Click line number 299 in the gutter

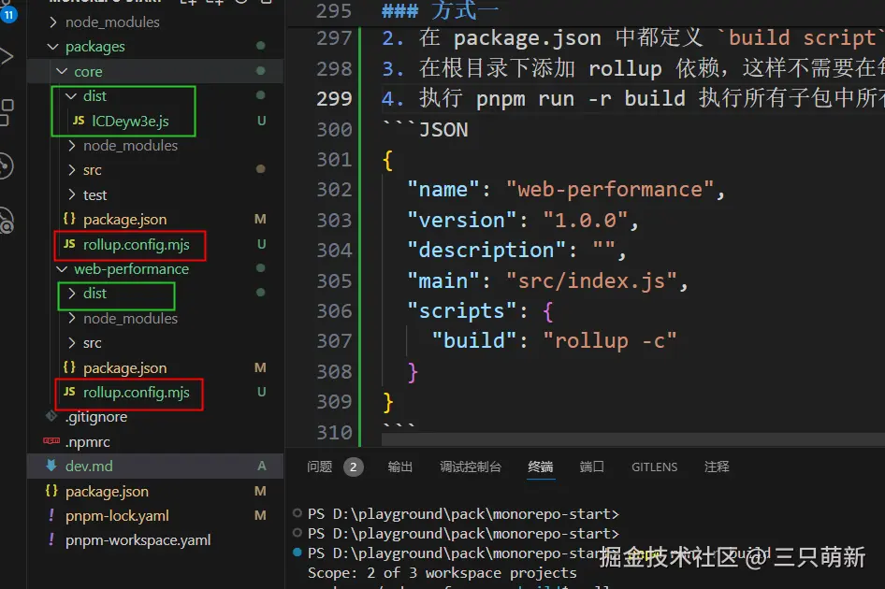coord(334,99)
